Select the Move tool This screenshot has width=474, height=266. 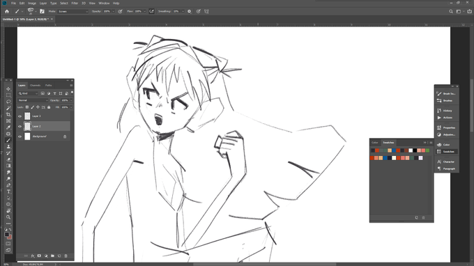point(8,88)
